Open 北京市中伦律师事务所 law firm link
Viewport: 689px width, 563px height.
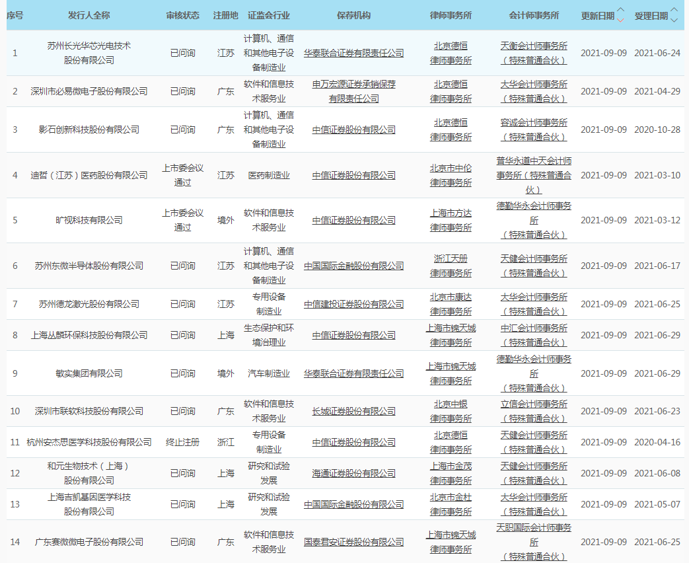point(451,175)
